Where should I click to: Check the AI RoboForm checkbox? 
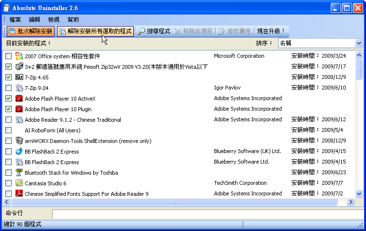click(x=8, y=130)
